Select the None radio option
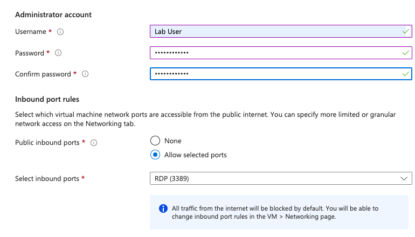The image size is (415, 237). click(155, 141)
